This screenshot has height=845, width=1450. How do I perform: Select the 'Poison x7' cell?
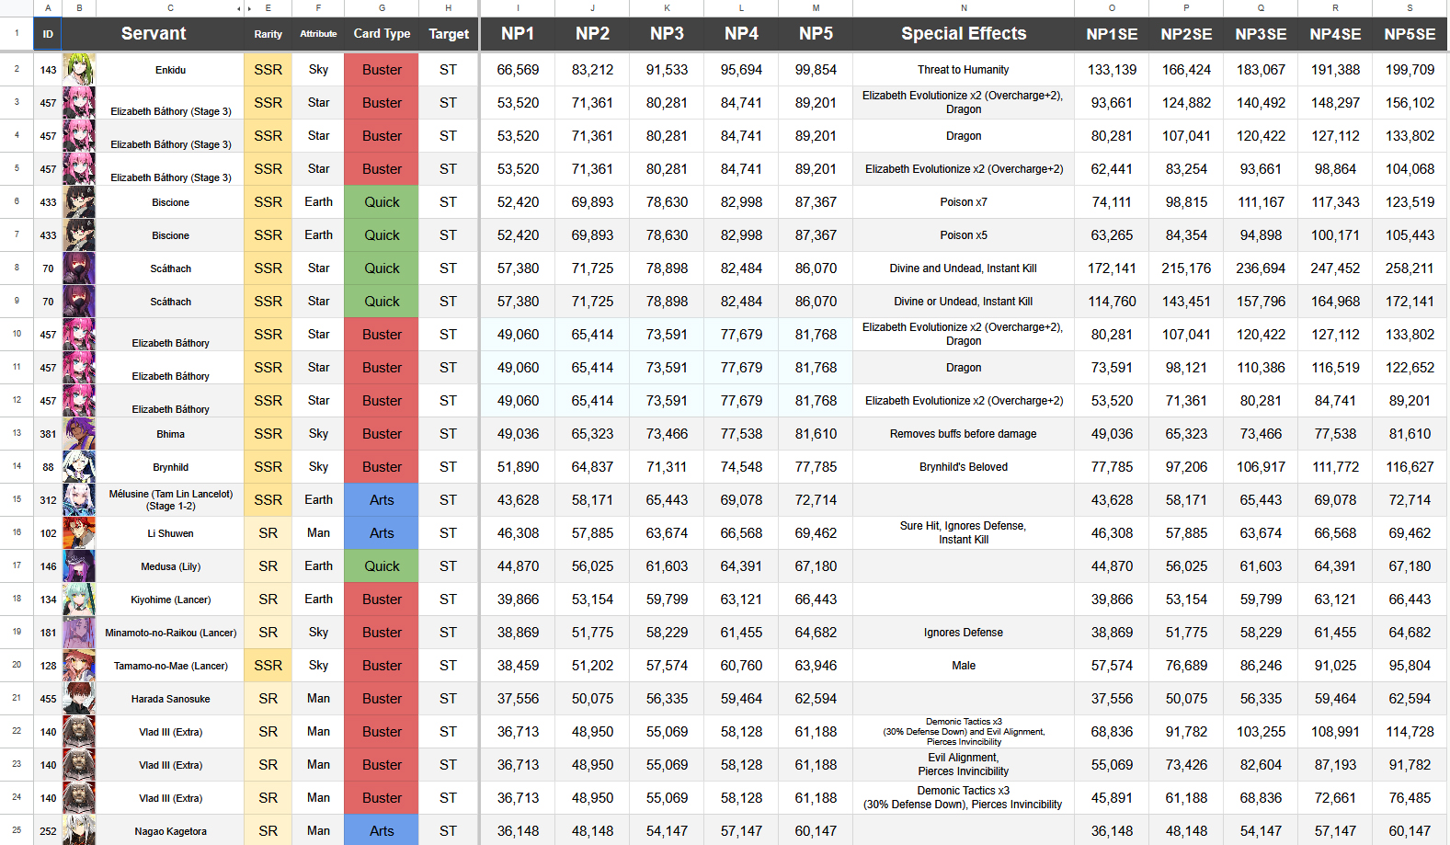[x=964, y=202]
